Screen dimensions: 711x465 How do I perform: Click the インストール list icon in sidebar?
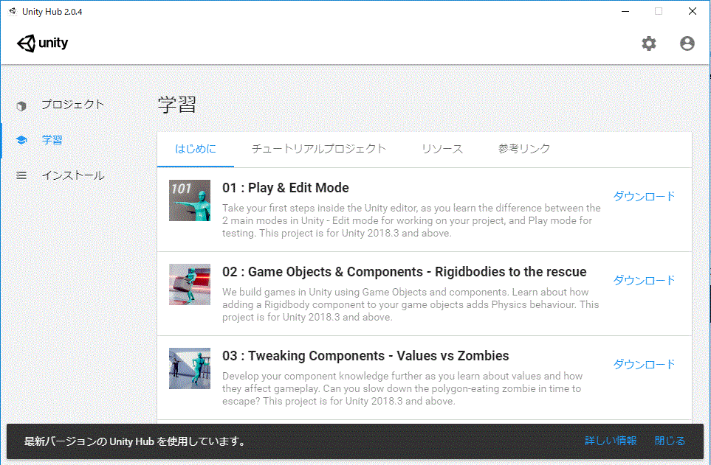21,175
